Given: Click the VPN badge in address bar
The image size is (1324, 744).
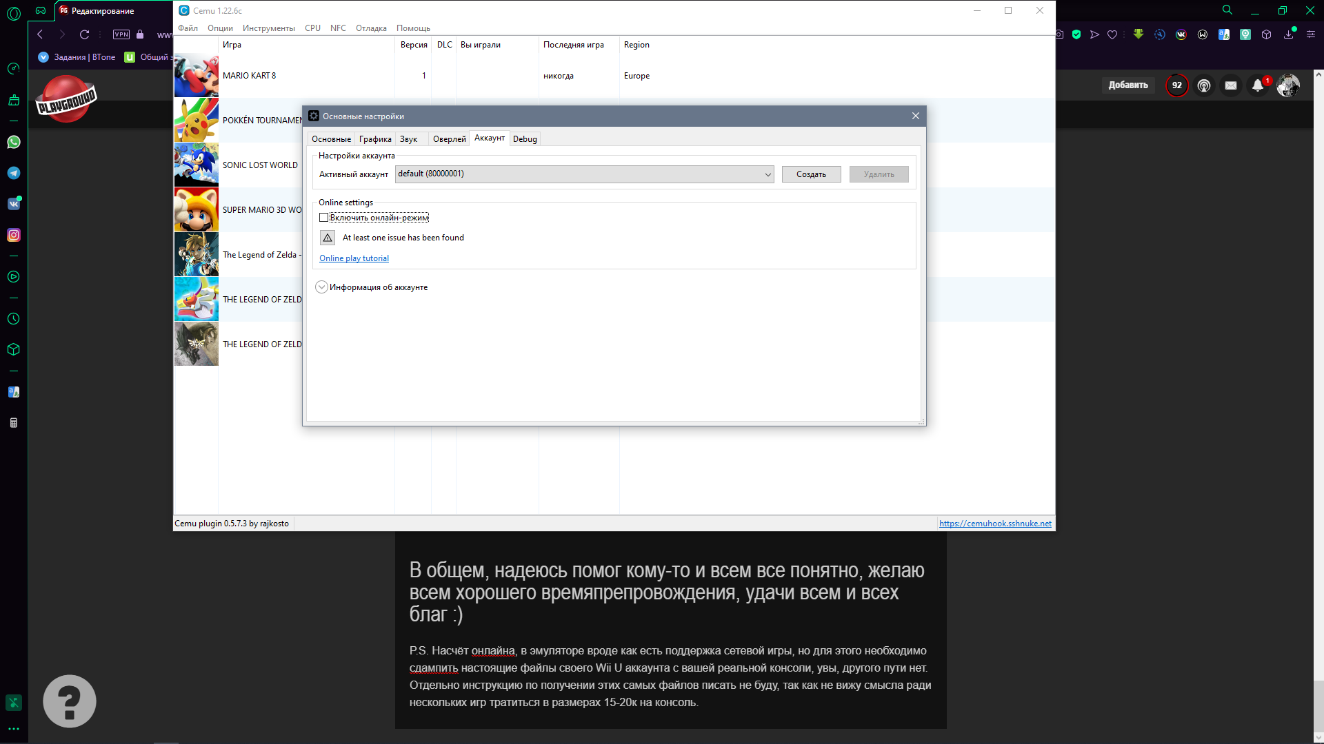Looking at the screenshot, I should [x=121, y=34].
